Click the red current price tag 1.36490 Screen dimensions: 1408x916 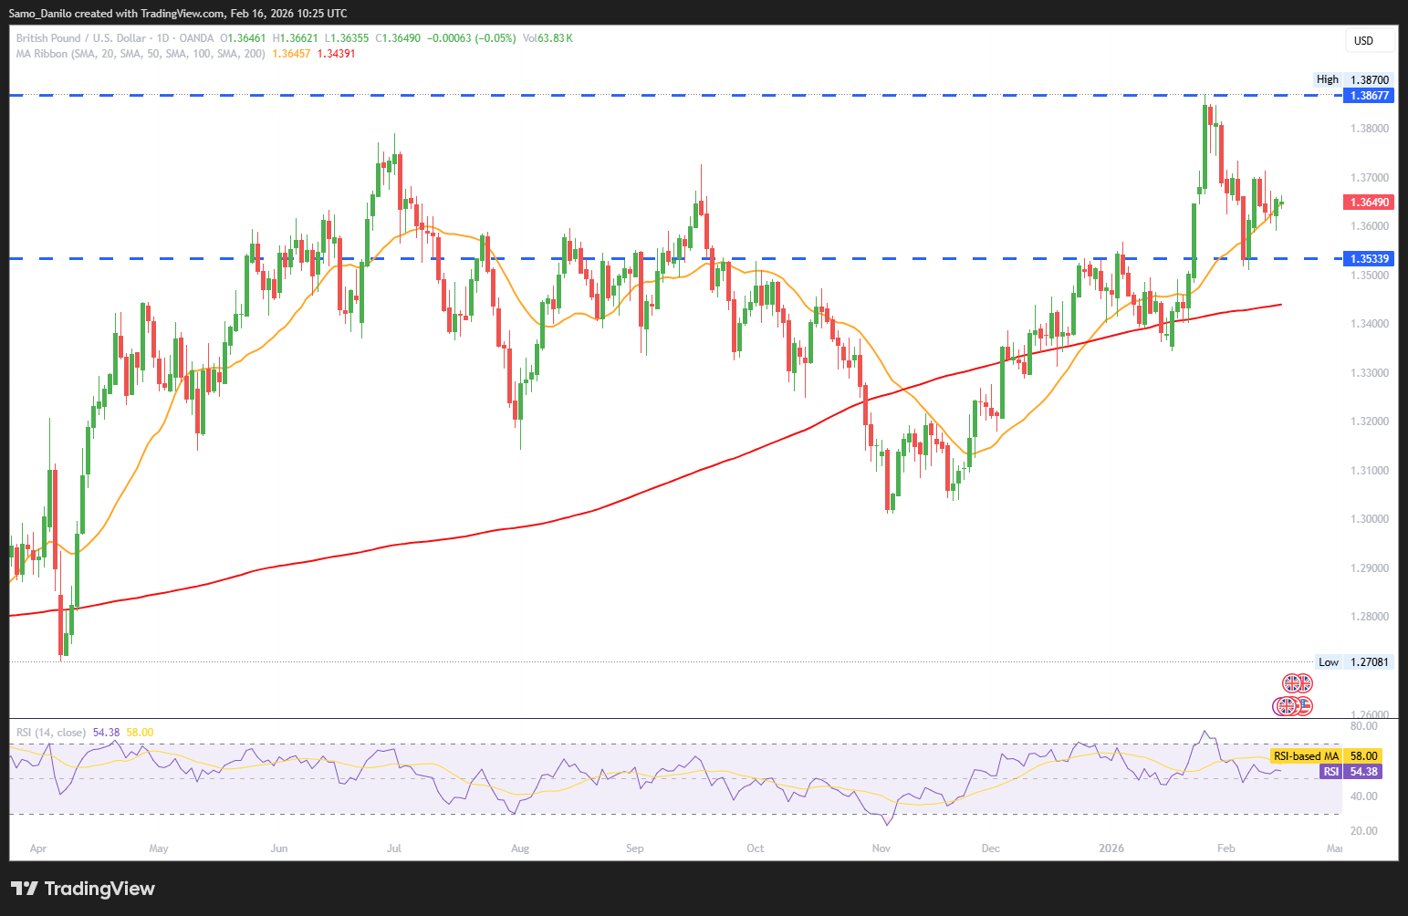point(1369,203)
